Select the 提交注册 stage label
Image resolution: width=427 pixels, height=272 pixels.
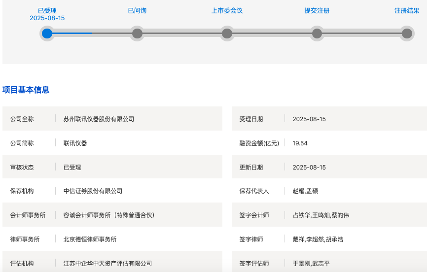coord(317,11)
